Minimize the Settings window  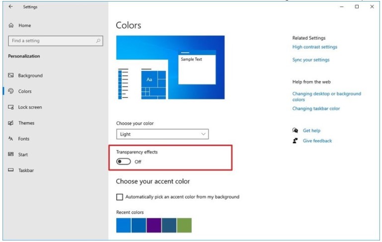tap(342, 7)
